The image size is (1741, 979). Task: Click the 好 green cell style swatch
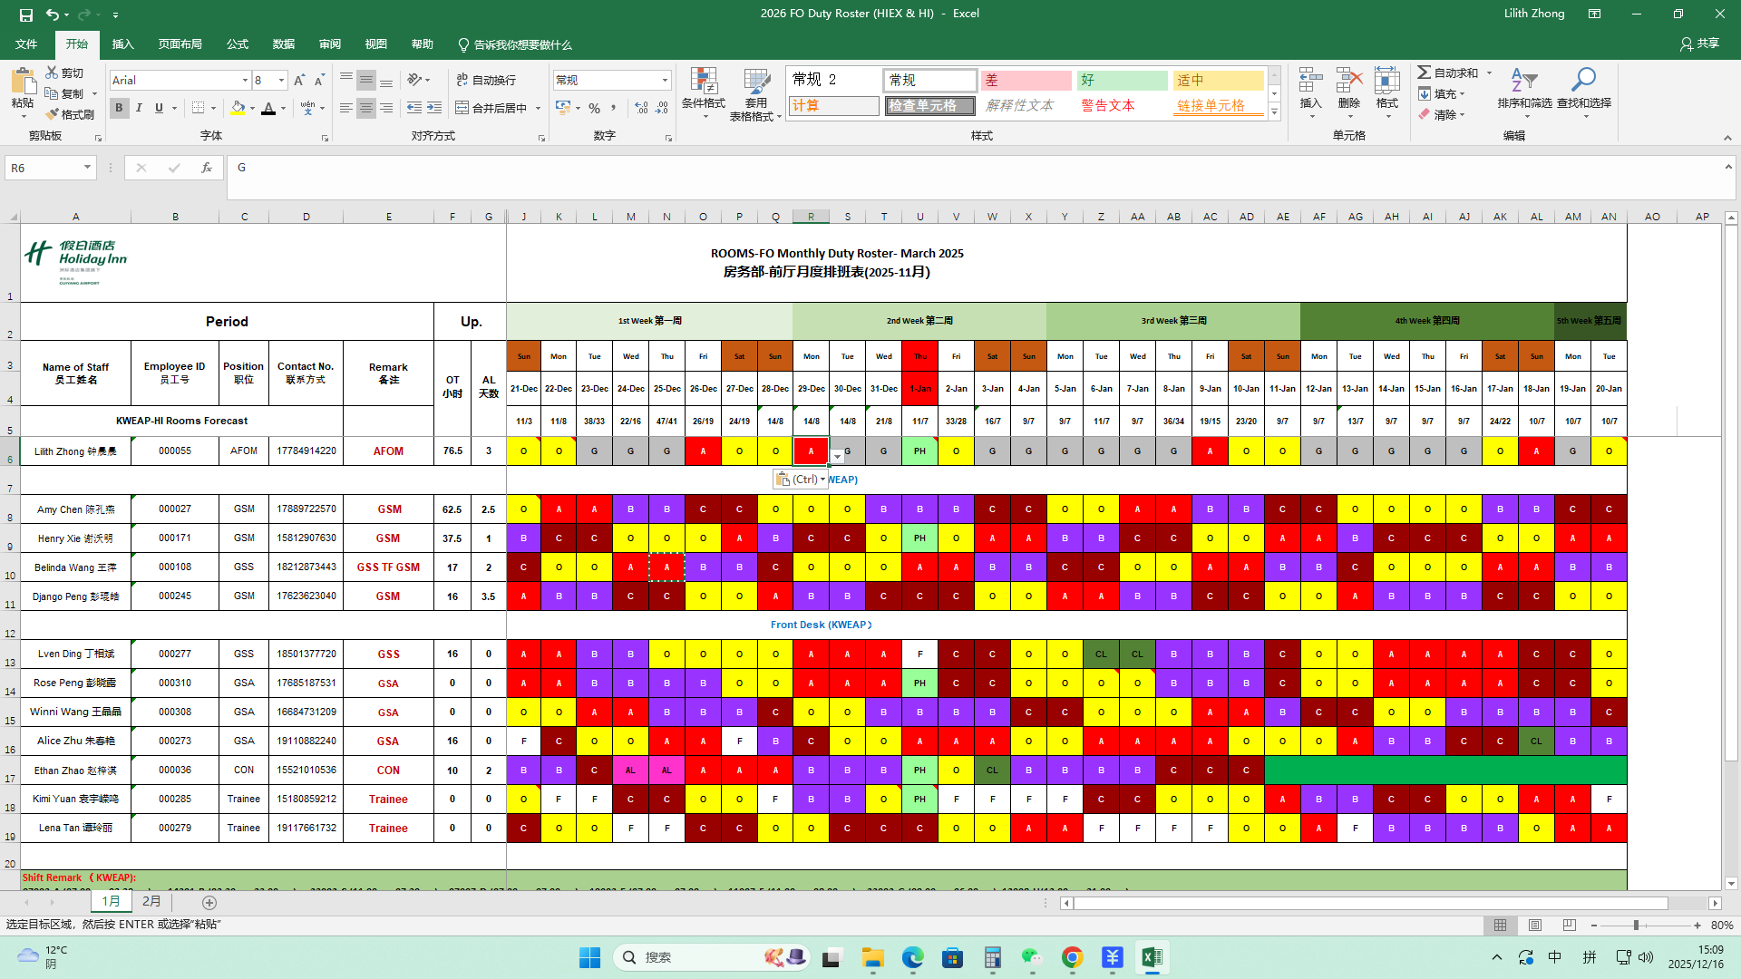pos(1122,81)
